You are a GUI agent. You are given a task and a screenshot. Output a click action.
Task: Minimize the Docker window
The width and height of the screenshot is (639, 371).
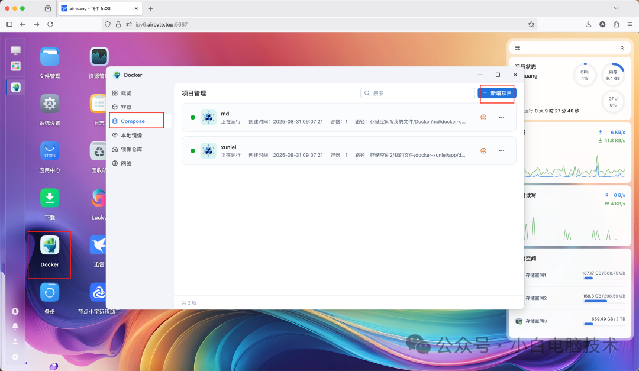click(480, 75)
